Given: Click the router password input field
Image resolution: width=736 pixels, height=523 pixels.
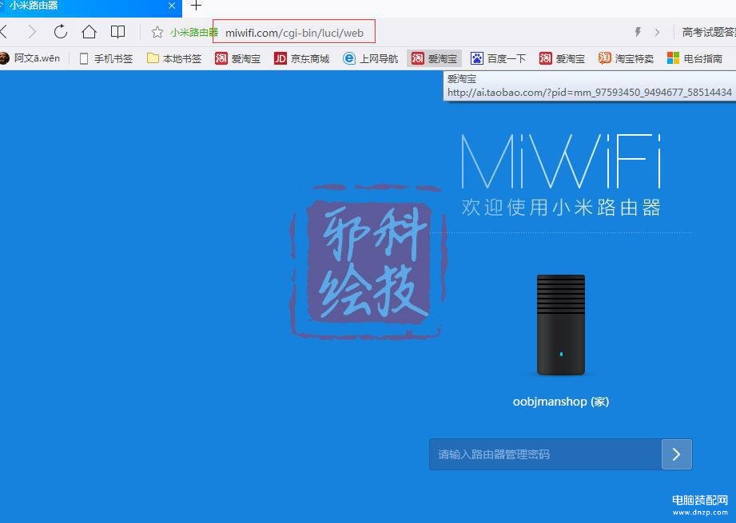Looking at the screenshot, I should tap(546, 454).
